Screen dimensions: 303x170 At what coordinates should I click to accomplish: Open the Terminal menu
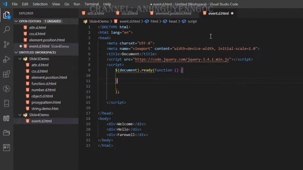point(91,4)
